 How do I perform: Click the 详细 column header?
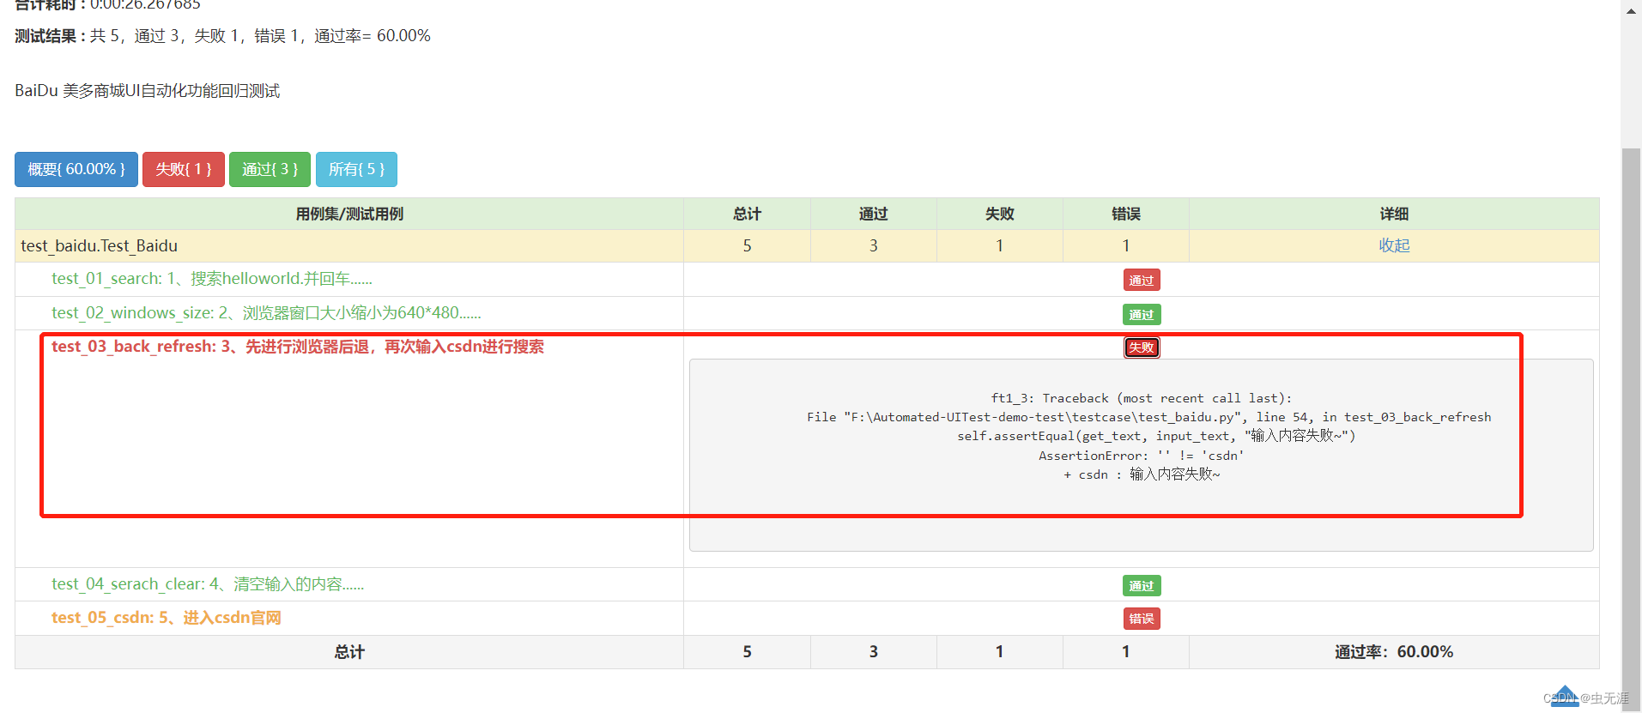tap(1394, 214)
